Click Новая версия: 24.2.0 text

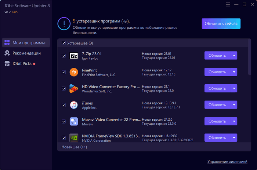pos(157,120)
